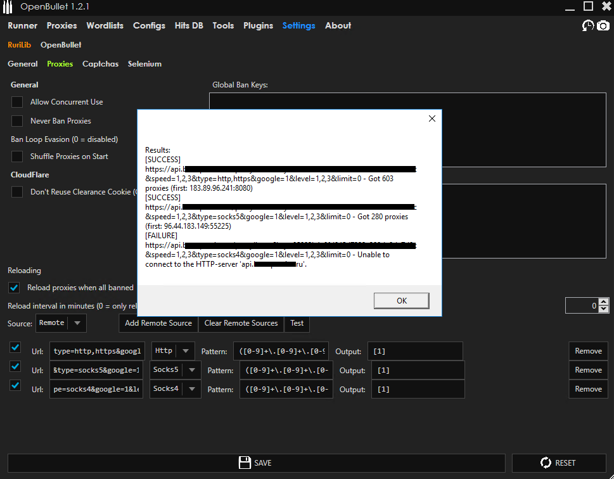The image size is (614, 479).
Task: Click the camera screenshot icon
Action: point(603,25)
